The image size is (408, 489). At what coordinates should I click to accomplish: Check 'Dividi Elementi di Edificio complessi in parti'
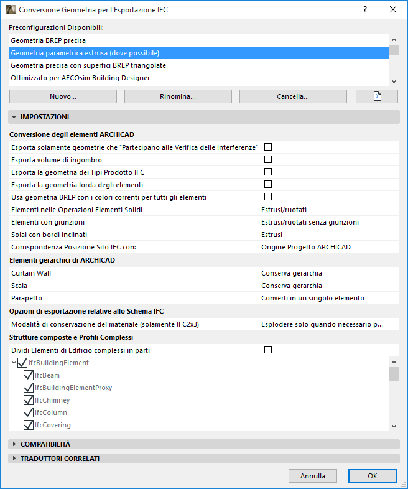[x=268, y=350]
